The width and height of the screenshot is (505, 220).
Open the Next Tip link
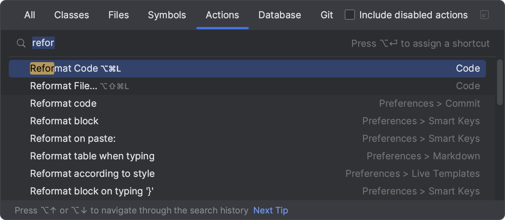point(270,210)
